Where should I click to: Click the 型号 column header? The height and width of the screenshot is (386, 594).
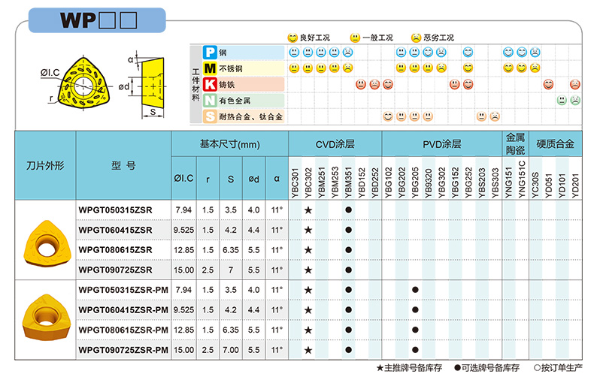pyautogui.click(x=123, y=166)
